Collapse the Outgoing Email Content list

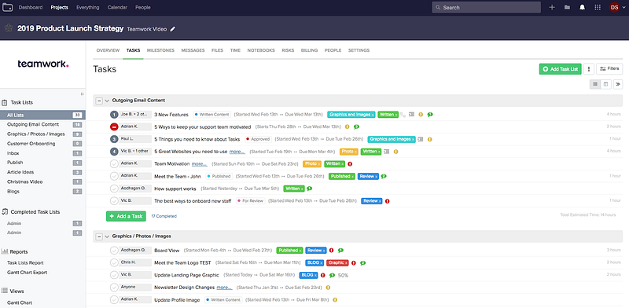coord(99,101)
